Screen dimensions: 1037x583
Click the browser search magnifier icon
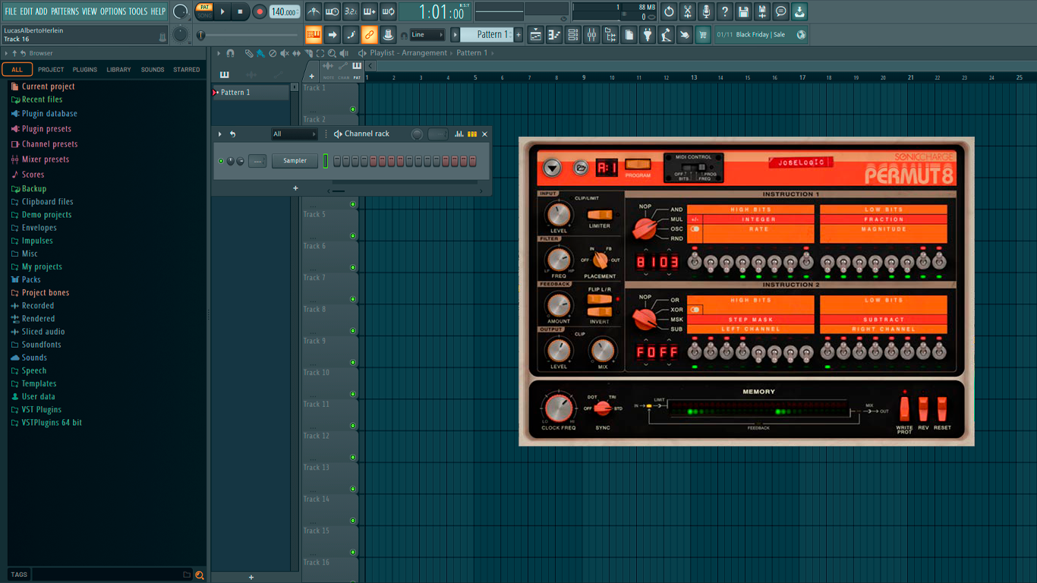(200, 575)
